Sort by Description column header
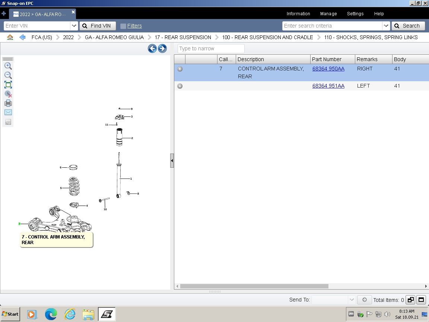429x322 pixels. pos(273,59)
